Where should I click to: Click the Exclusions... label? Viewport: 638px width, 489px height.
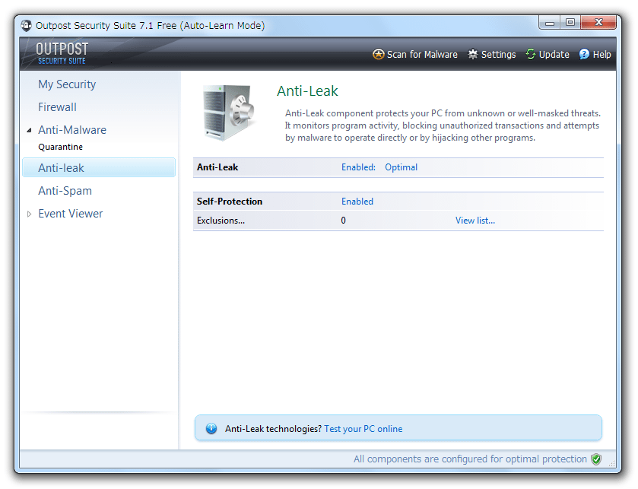point(221,221)
